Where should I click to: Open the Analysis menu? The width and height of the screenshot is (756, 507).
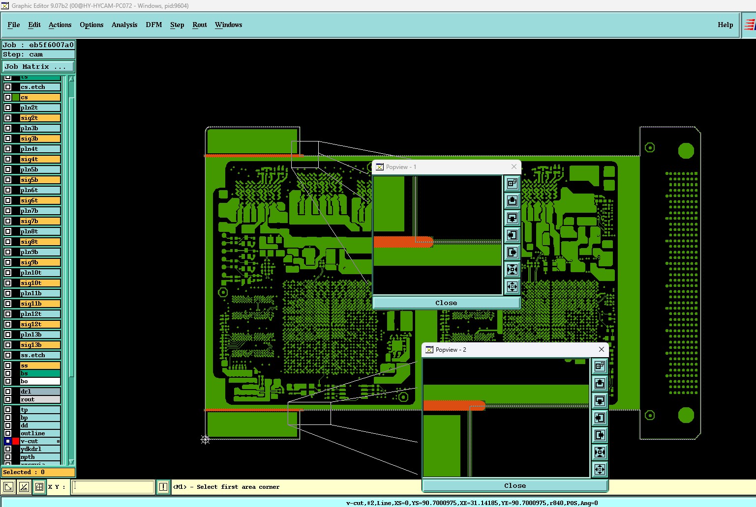tap(124, 25)
